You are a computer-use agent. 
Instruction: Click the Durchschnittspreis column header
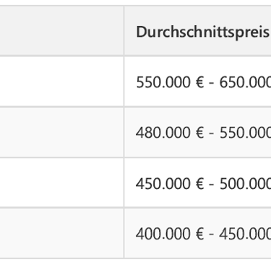197,30
